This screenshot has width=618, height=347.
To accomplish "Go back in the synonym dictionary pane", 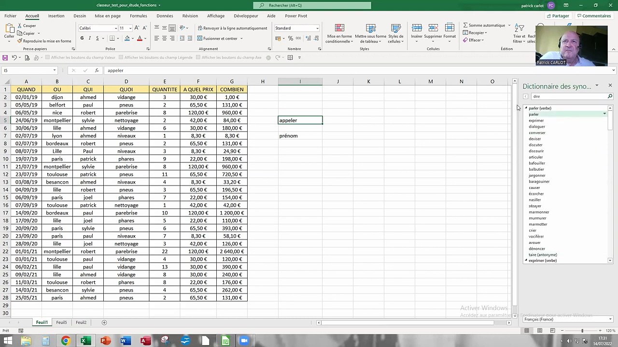I will pos(526,96).
